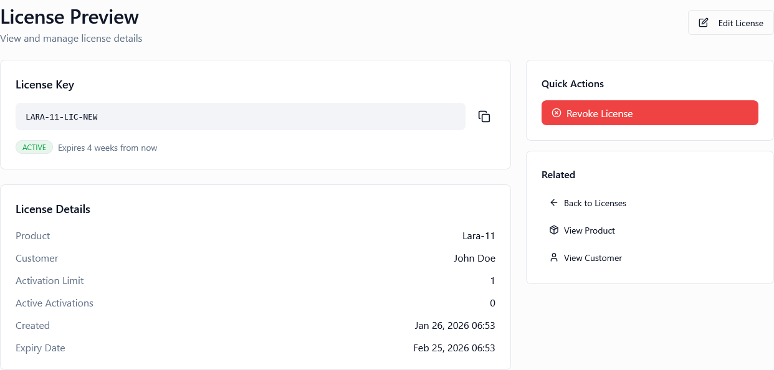774x370 pixels.
Task: Click the copy icon beside the license key
Action: [484, 116]
